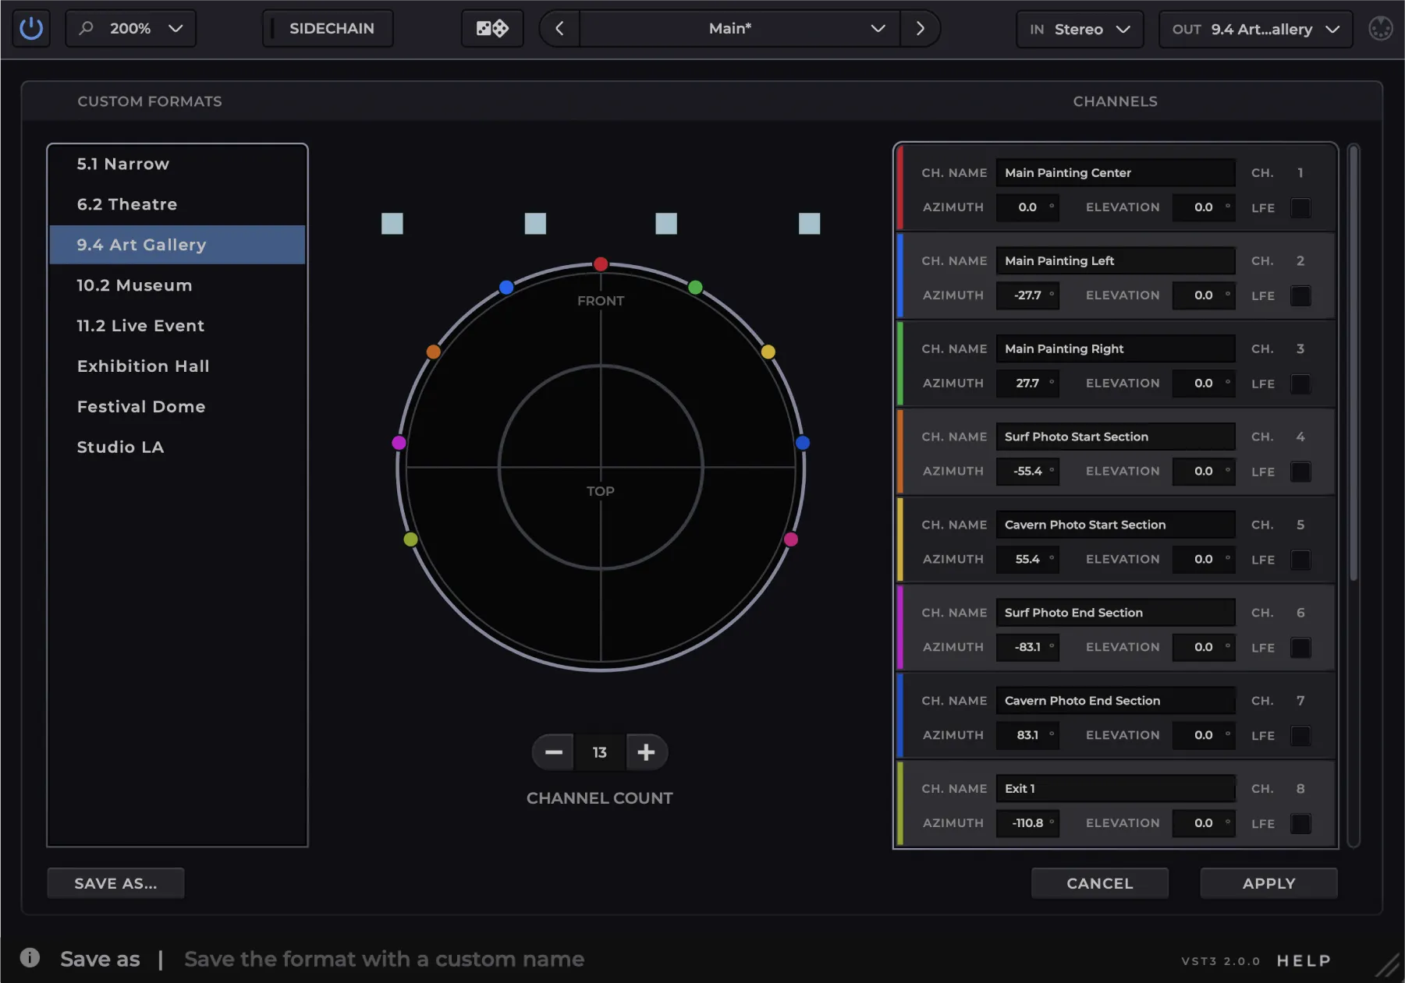Screen dimensions: 1405x983
Task: Go to next preset with right arrow
Action: [x=920, y=29]
